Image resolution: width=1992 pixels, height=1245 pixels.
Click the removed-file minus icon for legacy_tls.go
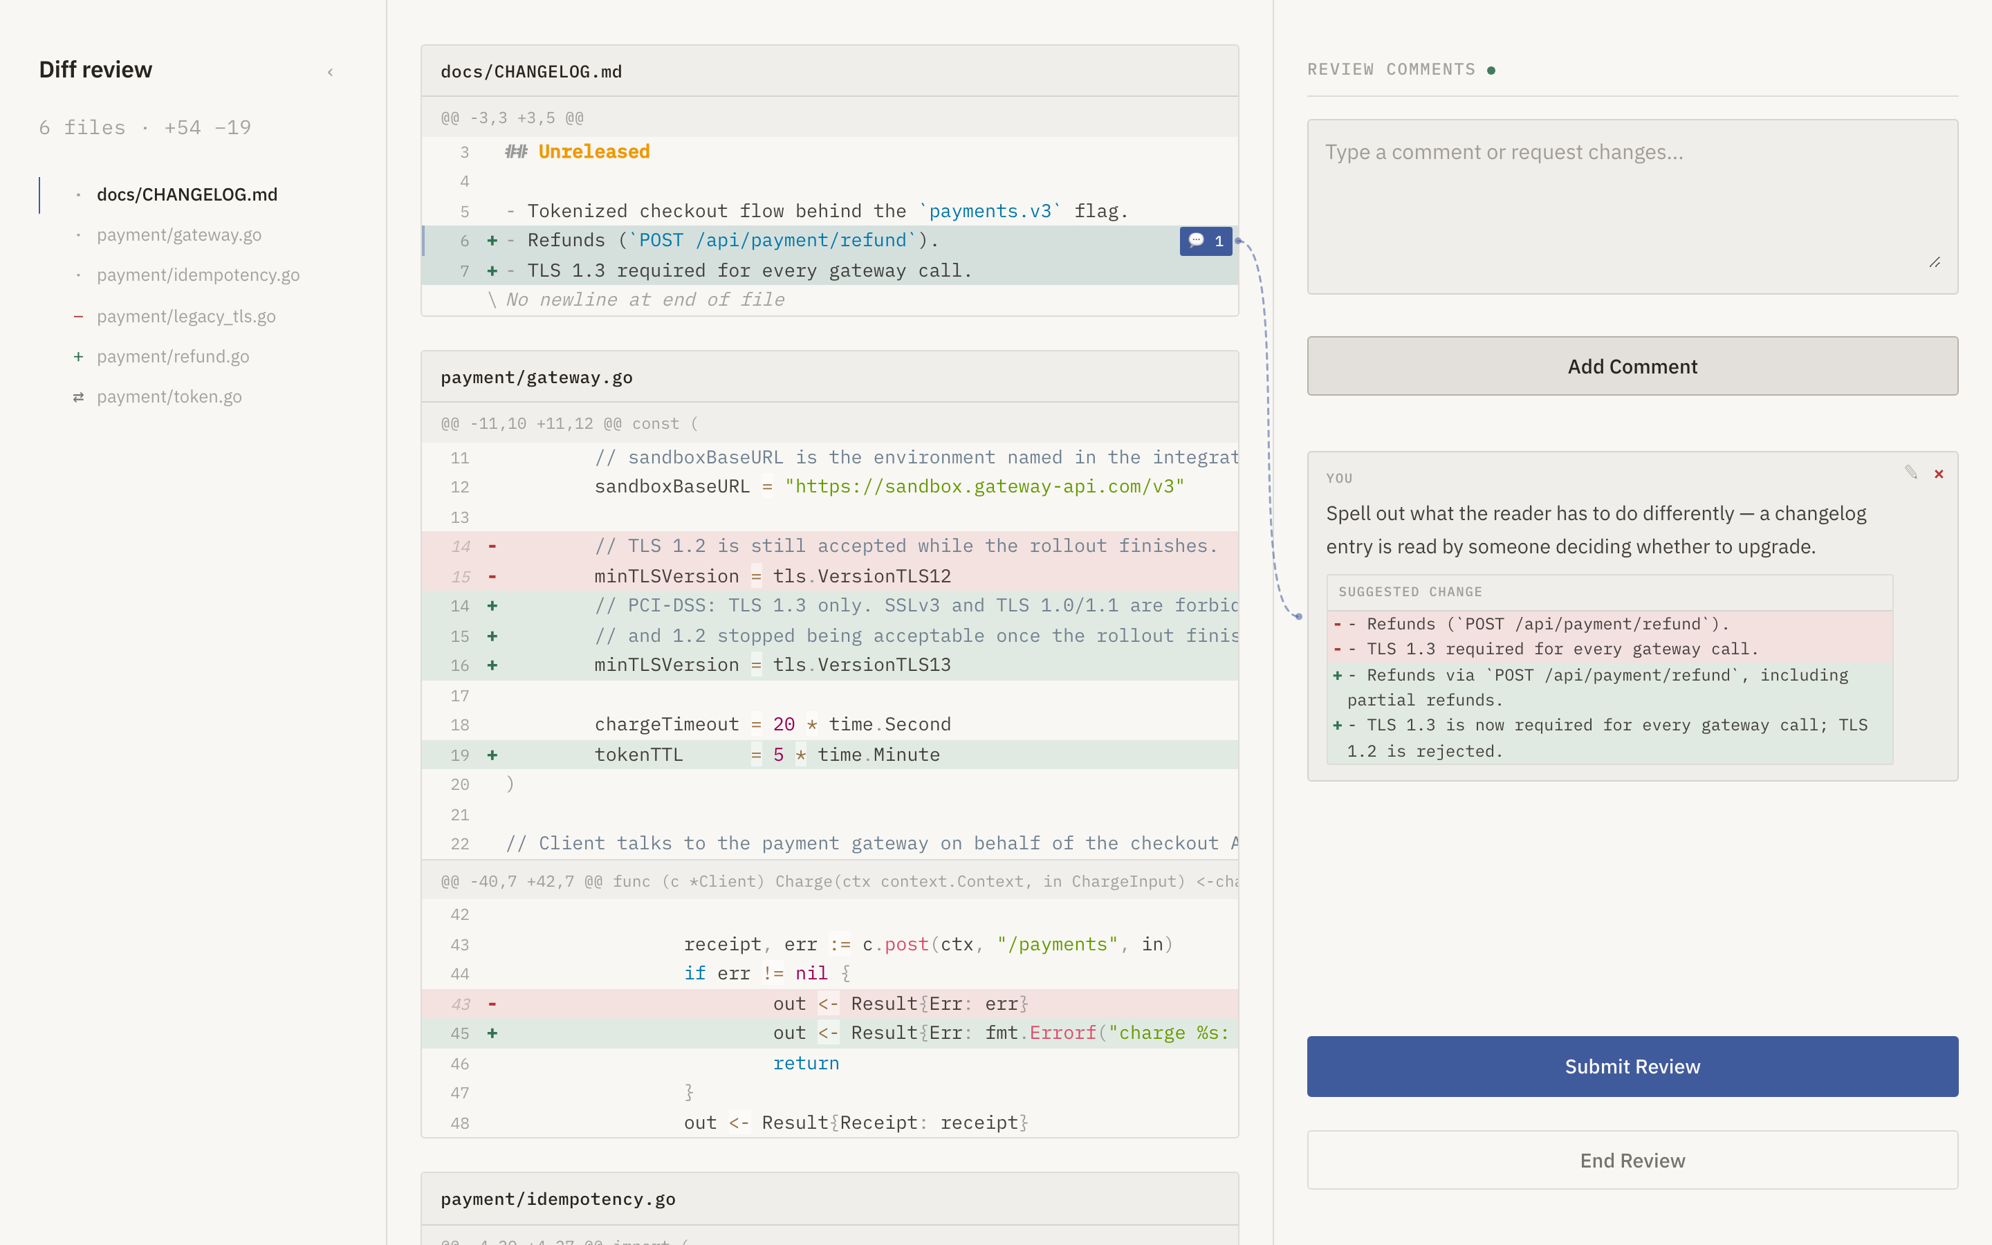(78, 316)
